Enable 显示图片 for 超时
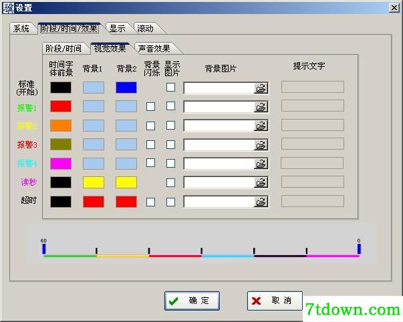Viewport: 403px width, 322px height. point(170,202)
